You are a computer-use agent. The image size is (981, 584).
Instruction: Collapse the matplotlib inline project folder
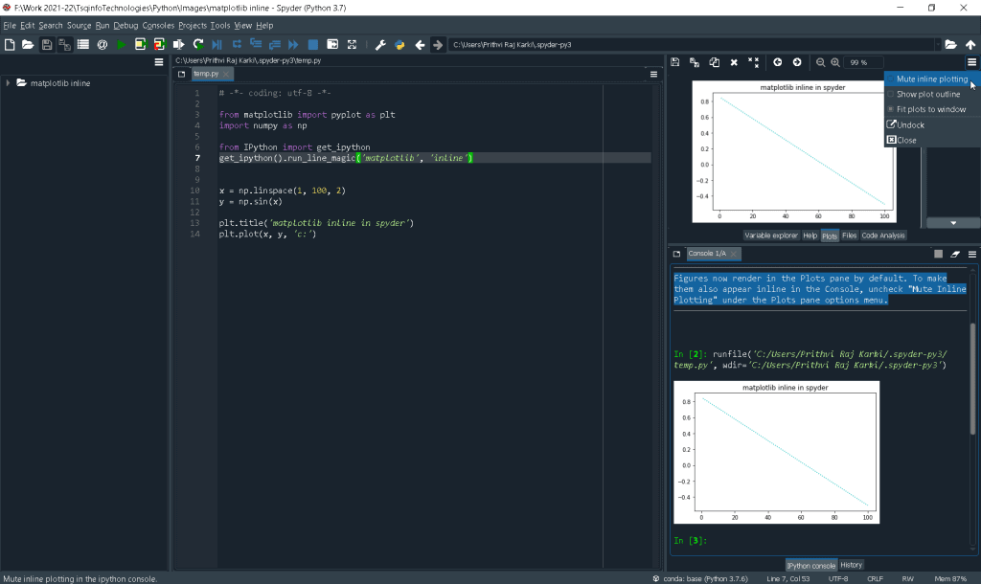pyautogui.click(x=8, y=82)
